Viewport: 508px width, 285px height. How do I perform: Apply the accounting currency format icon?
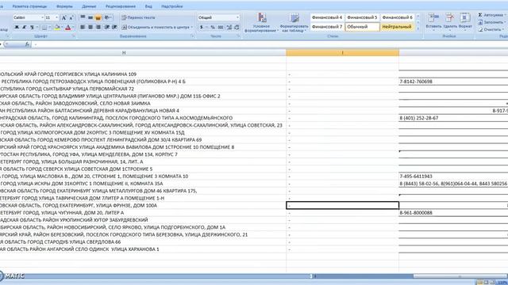tap(201, 28)
